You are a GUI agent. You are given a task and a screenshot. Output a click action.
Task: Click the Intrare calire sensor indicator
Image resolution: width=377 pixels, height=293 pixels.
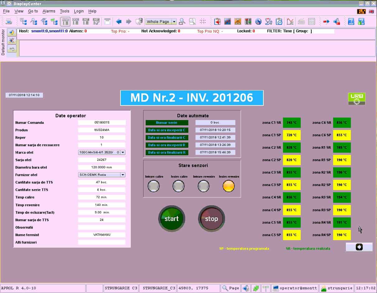[x=153, y=186]
